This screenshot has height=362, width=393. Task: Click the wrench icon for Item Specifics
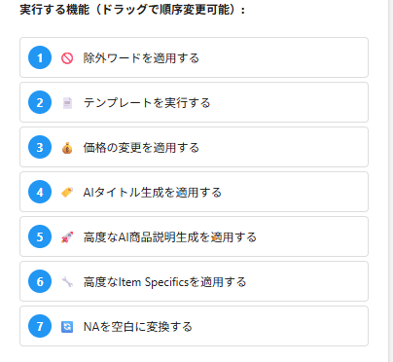click(67, 282)
